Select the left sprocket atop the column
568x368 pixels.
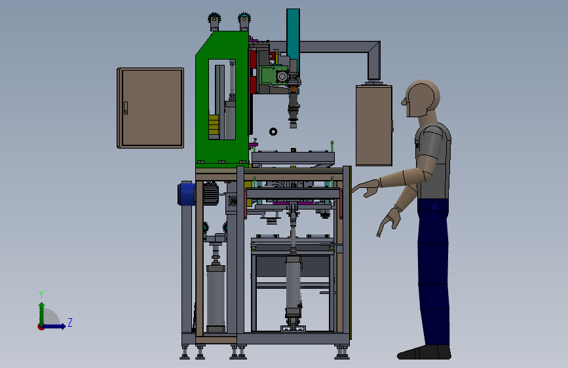point(214,19)
